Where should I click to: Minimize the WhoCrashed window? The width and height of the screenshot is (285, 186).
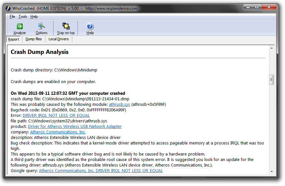pyautogui.click(x=248, y=7)
